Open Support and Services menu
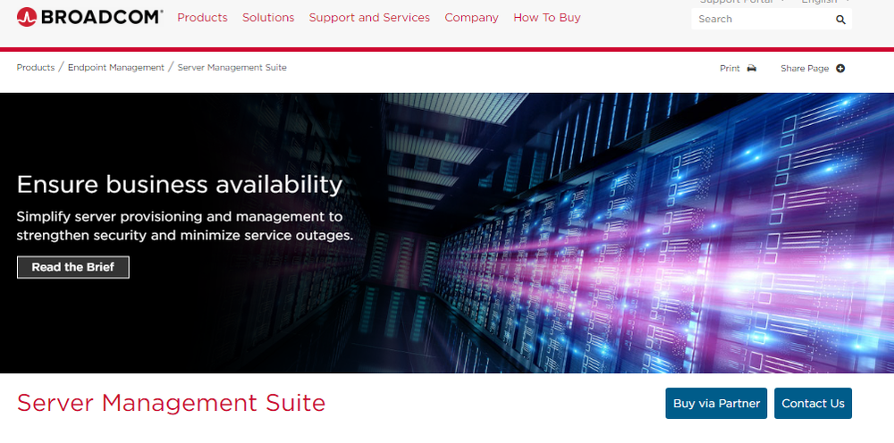 pos(369,18)
